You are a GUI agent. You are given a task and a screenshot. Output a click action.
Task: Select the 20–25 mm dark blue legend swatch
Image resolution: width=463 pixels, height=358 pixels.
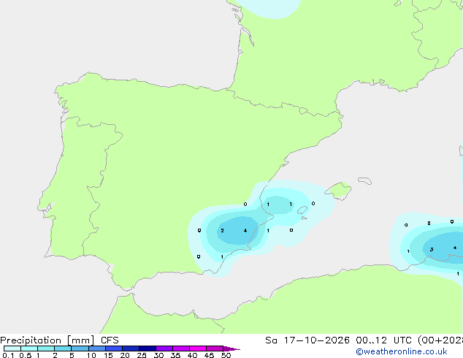[131, 349]
